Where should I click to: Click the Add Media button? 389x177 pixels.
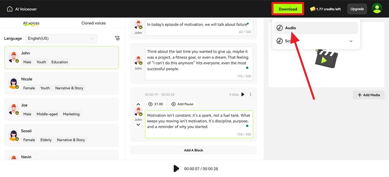coord(369,95)
